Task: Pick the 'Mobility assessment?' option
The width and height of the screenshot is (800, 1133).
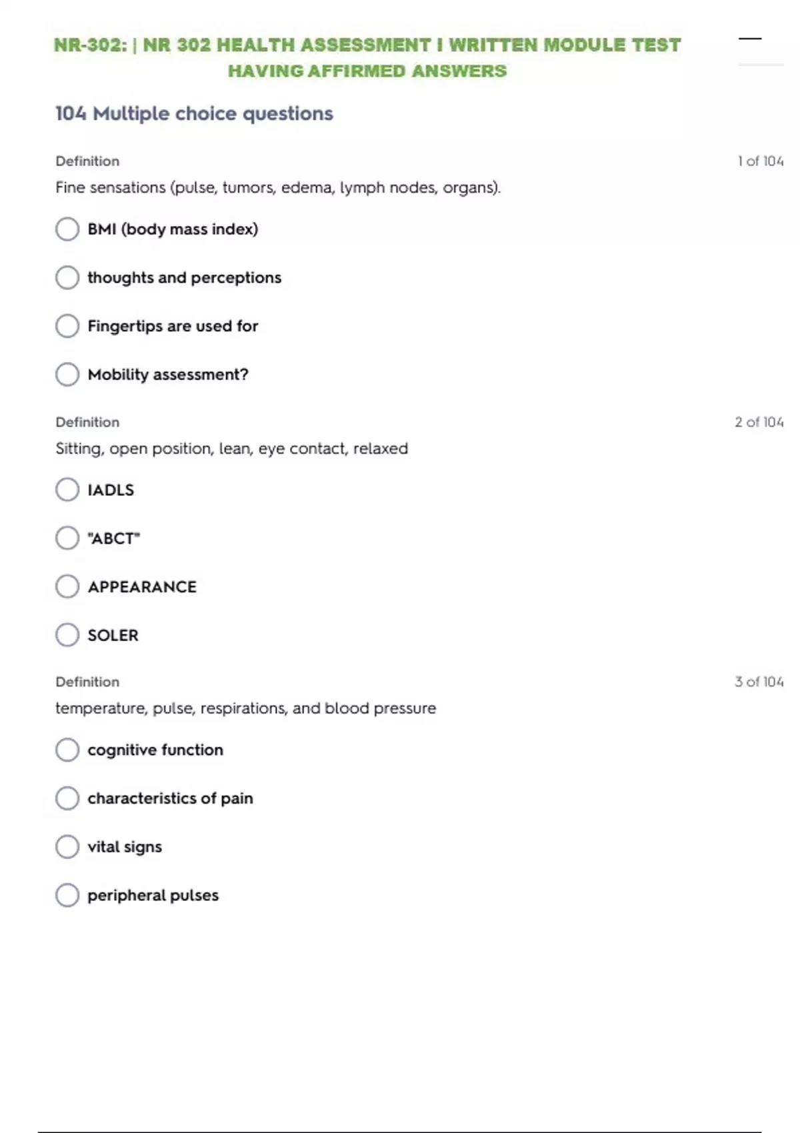Action: pyautogui.click(x=67, y=375)
